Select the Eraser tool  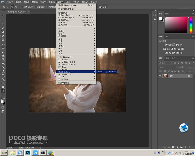(3, 55)
